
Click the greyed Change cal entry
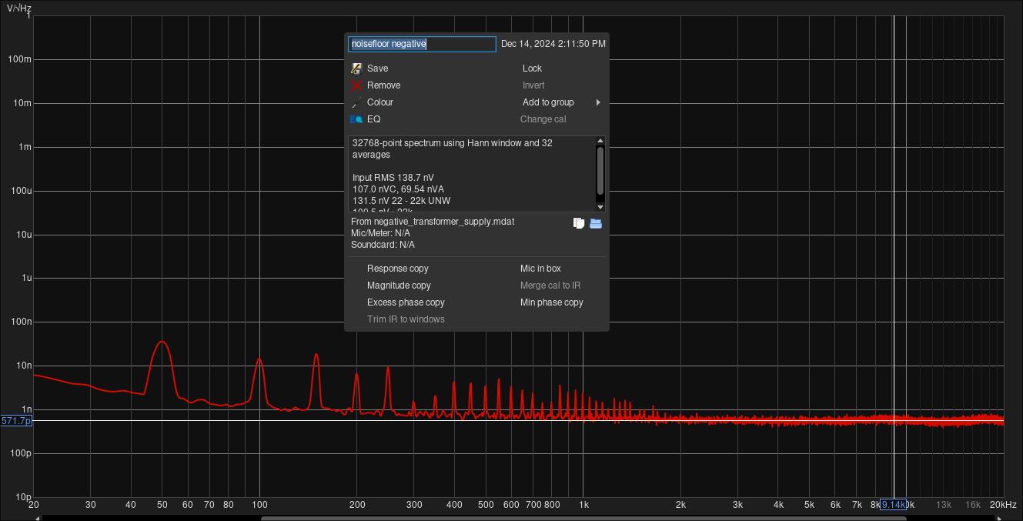pos(543,119)
